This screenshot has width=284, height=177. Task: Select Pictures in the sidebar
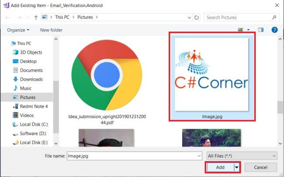28,97
